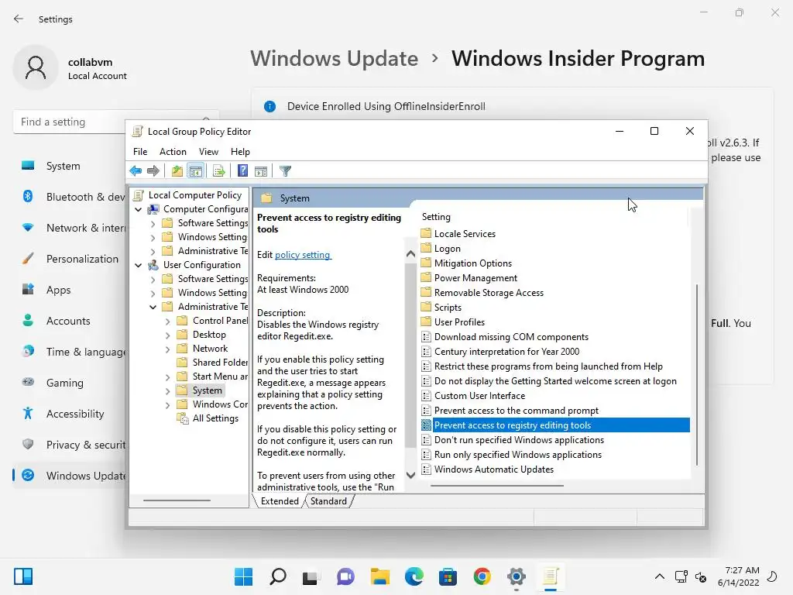Viewport: 793px width, 595px height.
Task: Expand the Desktop tree node
Action: click(167, 335)
